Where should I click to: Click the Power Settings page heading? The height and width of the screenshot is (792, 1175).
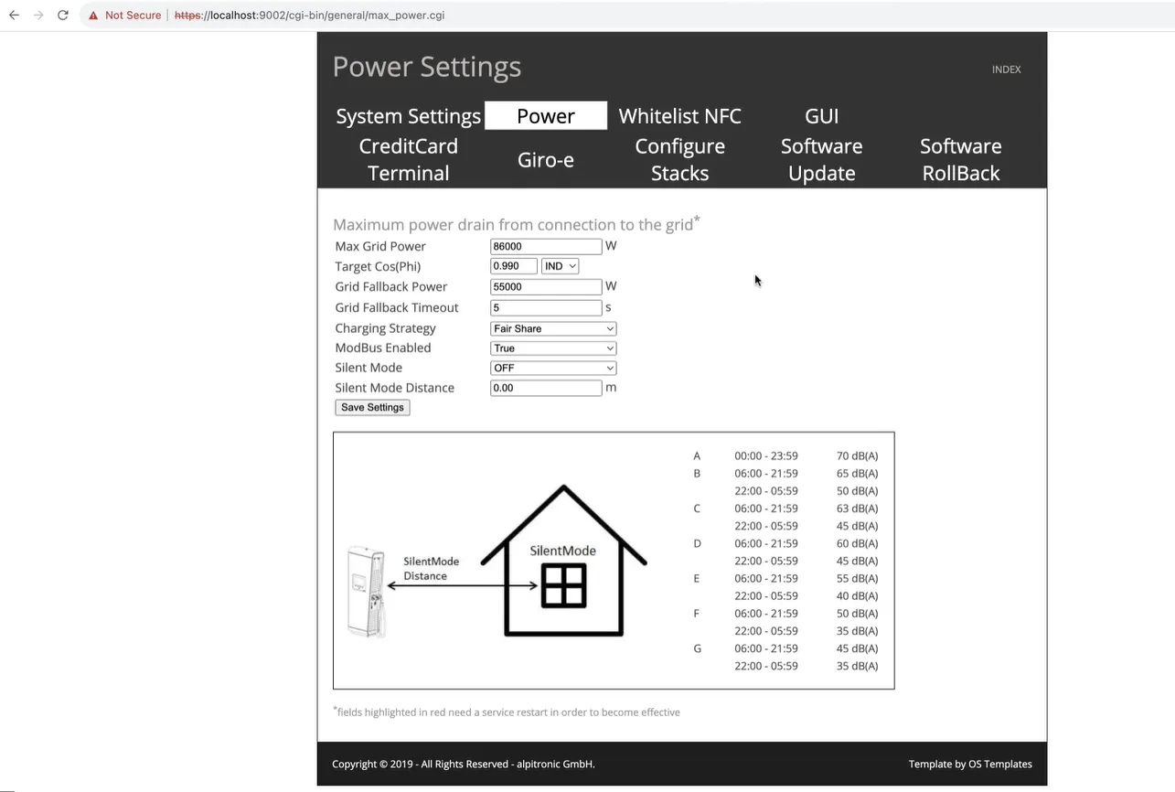click(426, 67)
